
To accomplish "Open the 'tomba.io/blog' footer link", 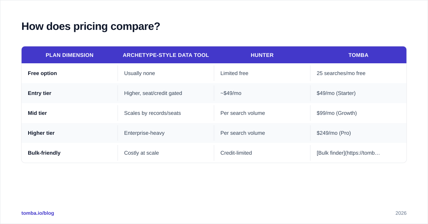I will coord(38,213).
